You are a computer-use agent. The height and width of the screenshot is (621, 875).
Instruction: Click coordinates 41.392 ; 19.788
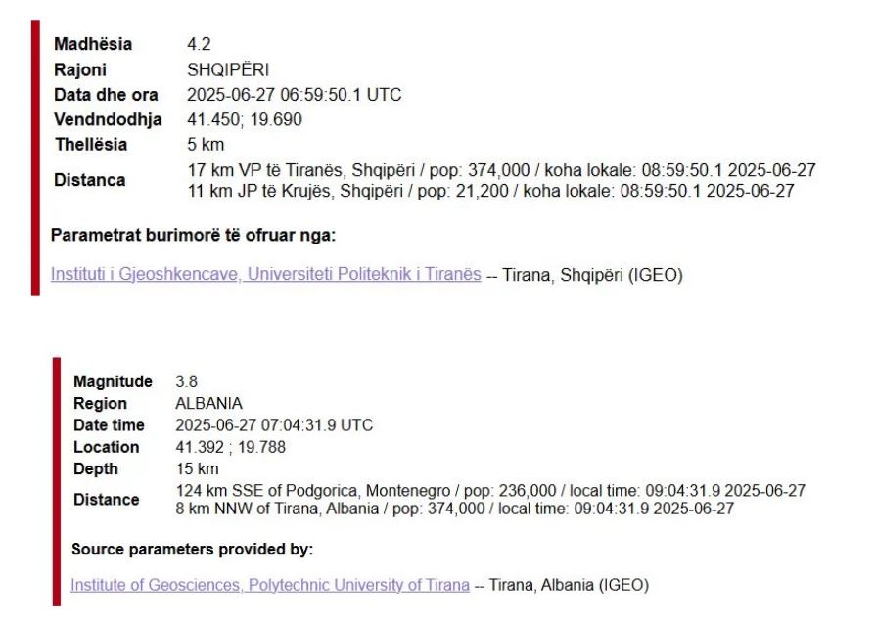230,447
